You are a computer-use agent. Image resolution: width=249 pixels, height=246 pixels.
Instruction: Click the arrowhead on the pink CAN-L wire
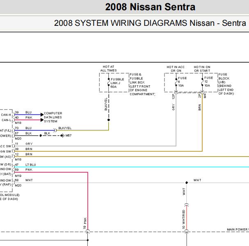(42, 120)
